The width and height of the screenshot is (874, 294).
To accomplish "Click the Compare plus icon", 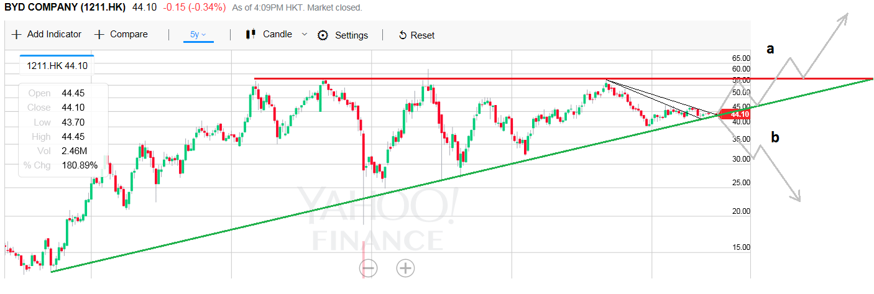I will (99, 35).
